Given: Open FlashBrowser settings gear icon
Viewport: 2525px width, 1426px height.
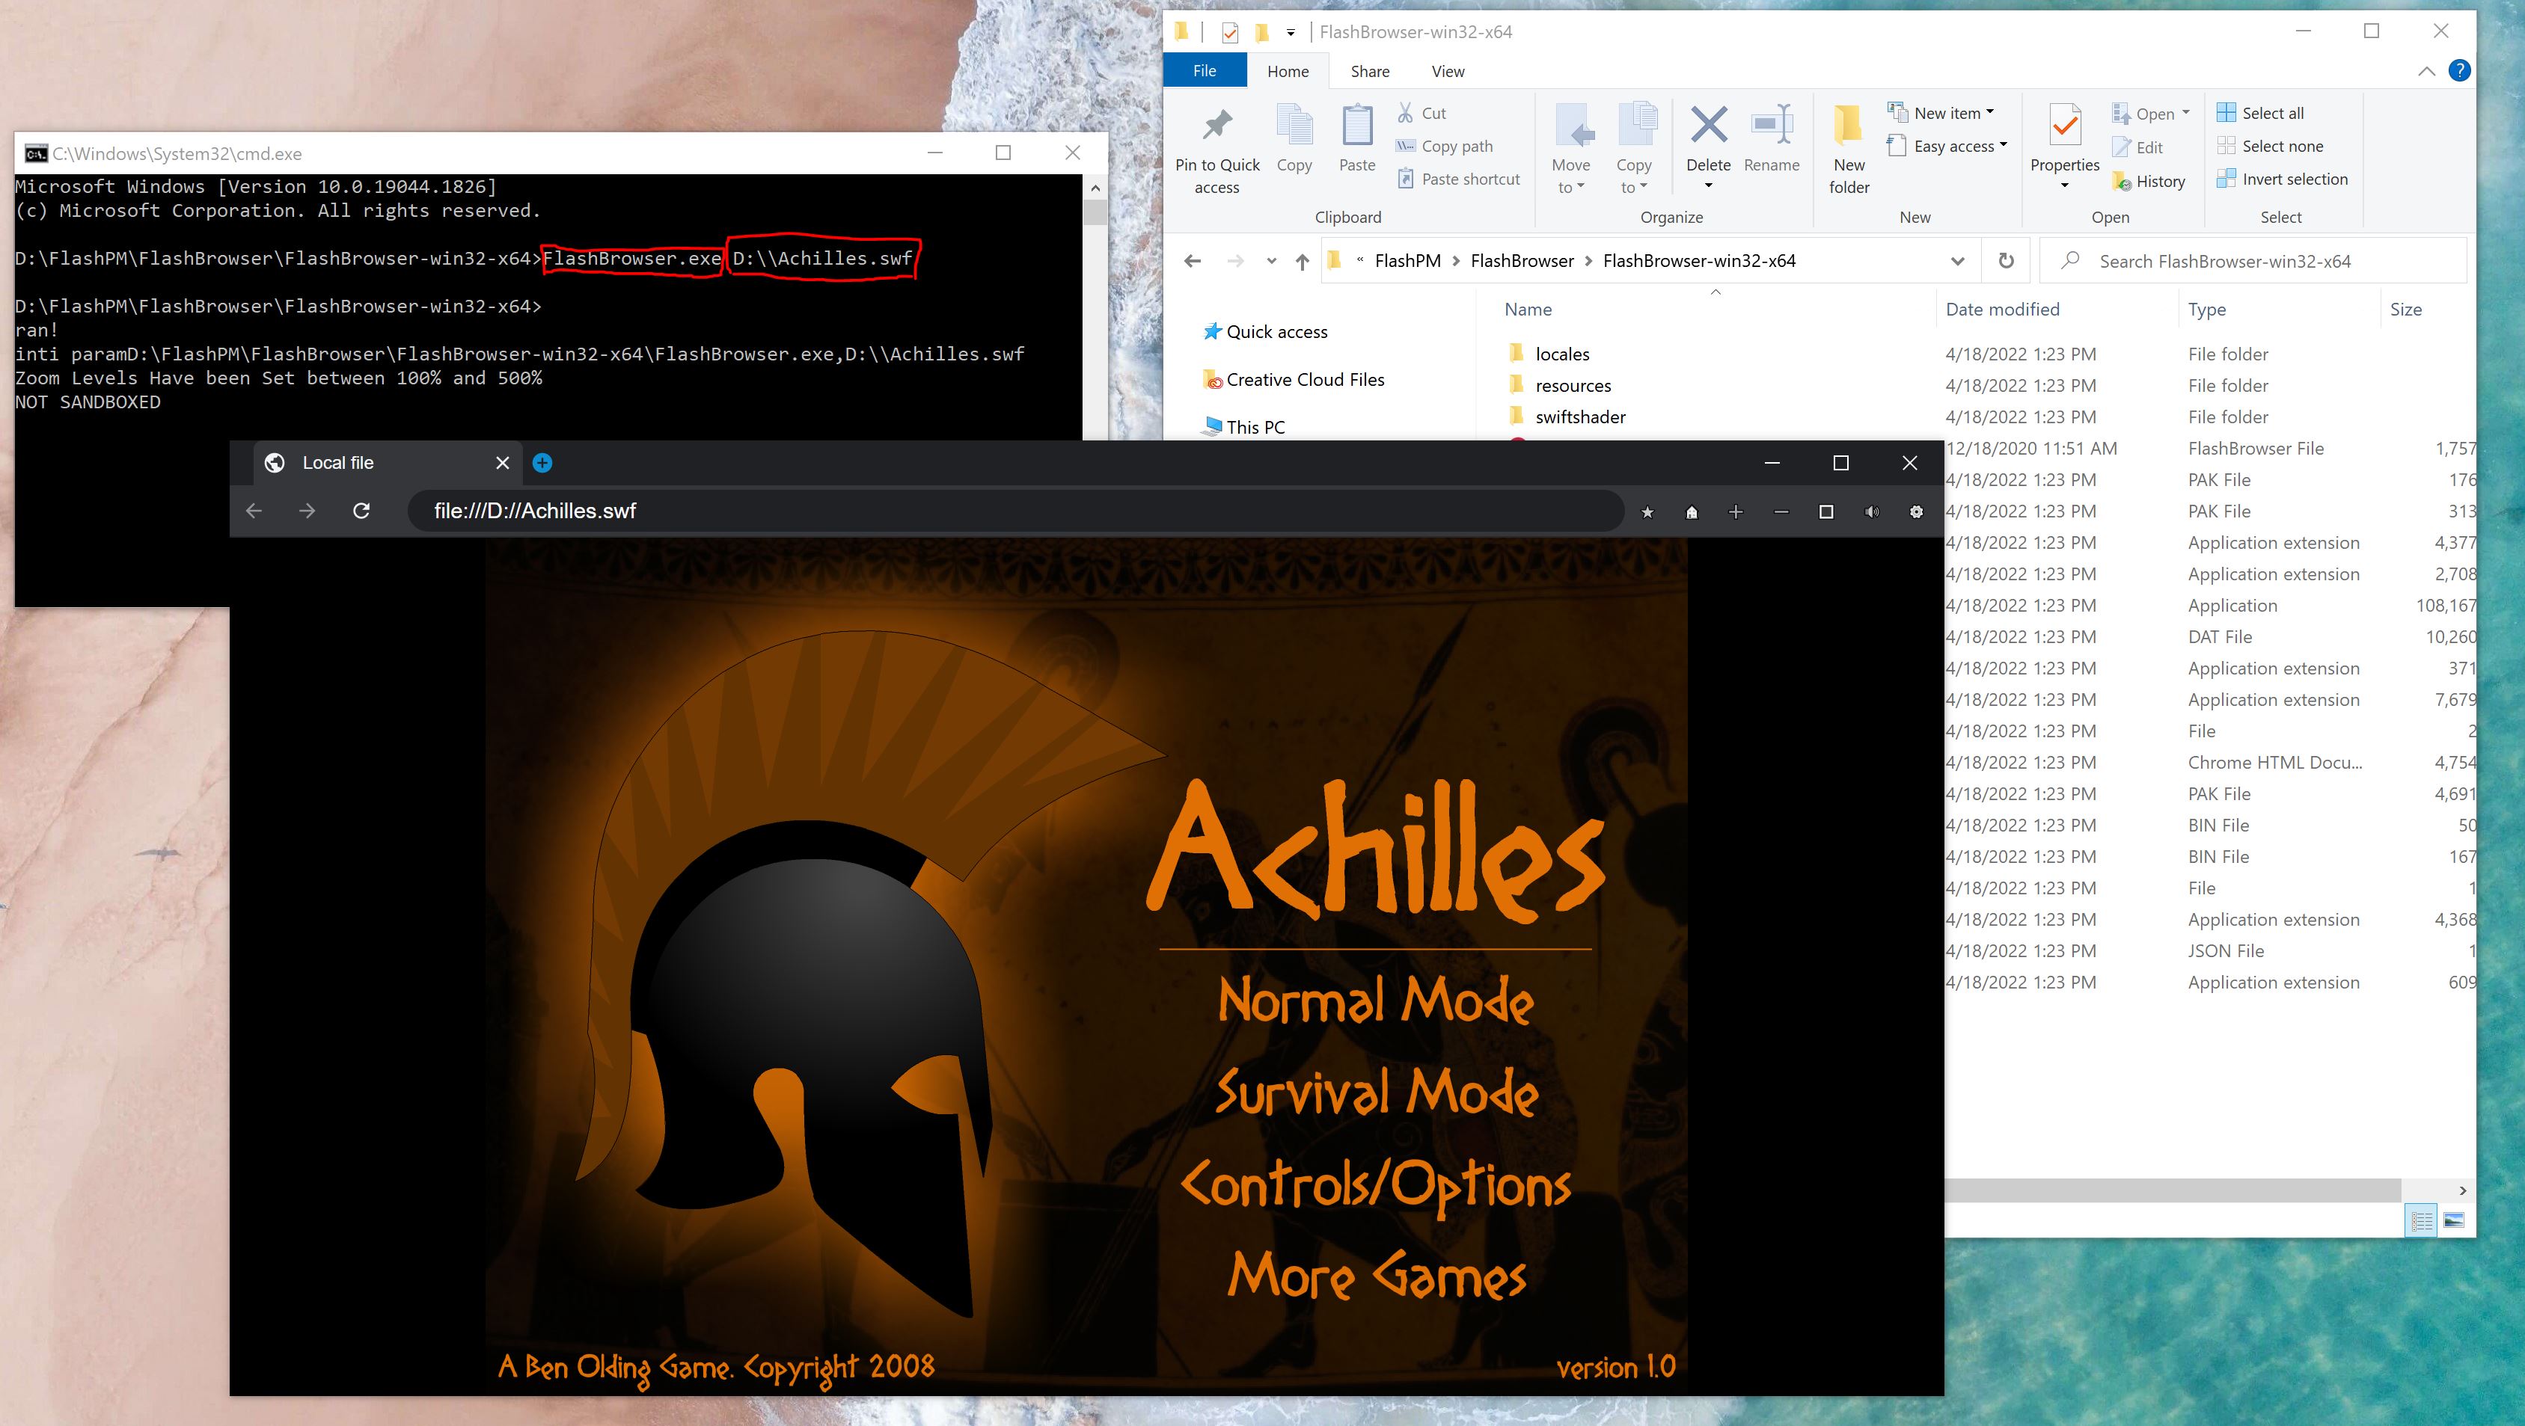Looking at the screenshot, I should 1916,511.
